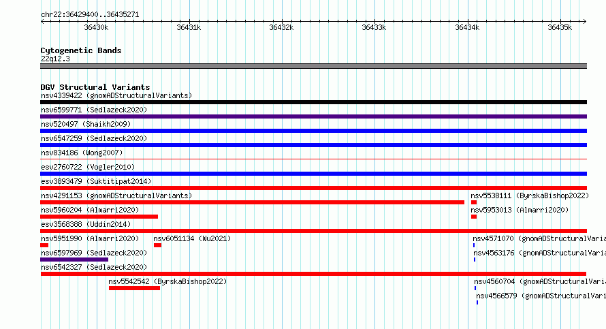
Task: Open nsv4571070 gnomAD variant label
Action: (539, 238)
